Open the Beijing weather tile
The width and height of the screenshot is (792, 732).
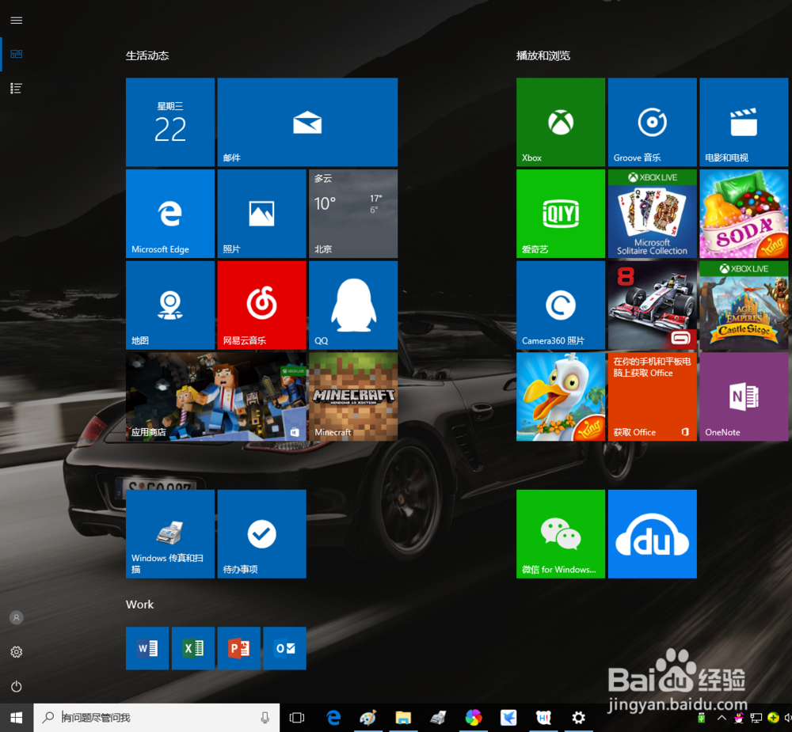[x=353, y=214]
